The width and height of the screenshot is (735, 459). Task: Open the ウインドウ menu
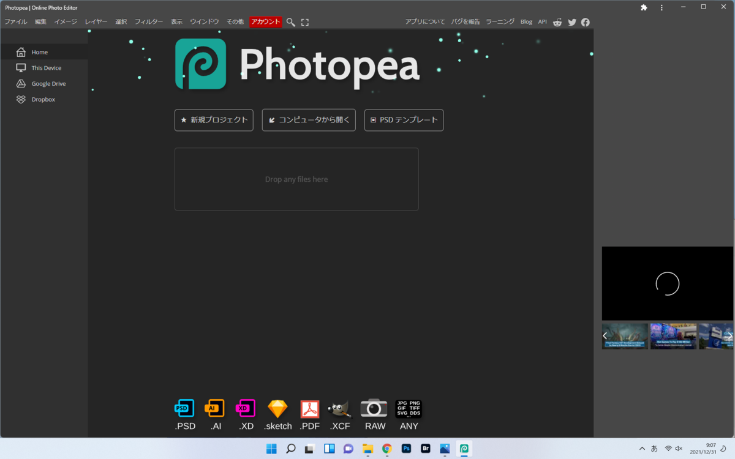pos(205,22)
